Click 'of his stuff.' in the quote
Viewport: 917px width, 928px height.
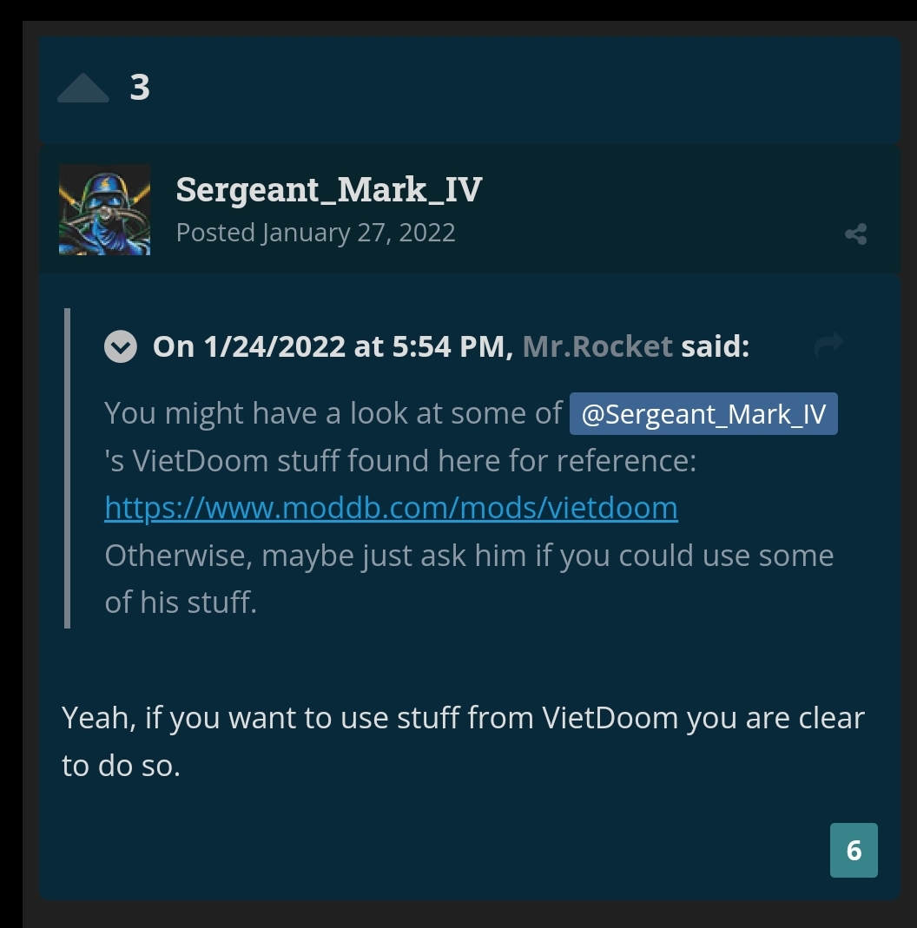pyautogui.click(x=181, y=602)
